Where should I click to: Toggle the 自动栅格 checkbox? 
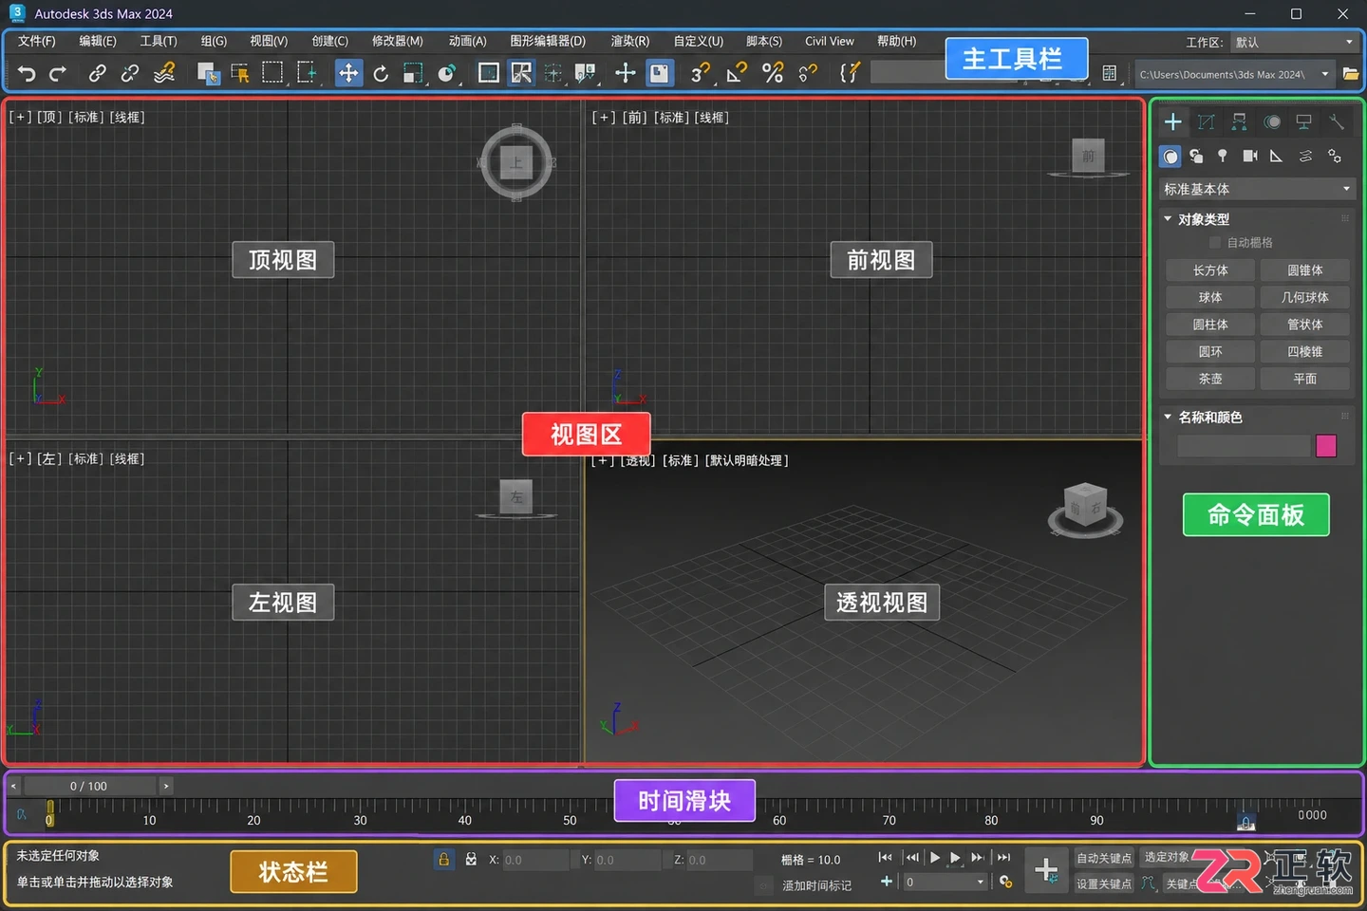1215,243
